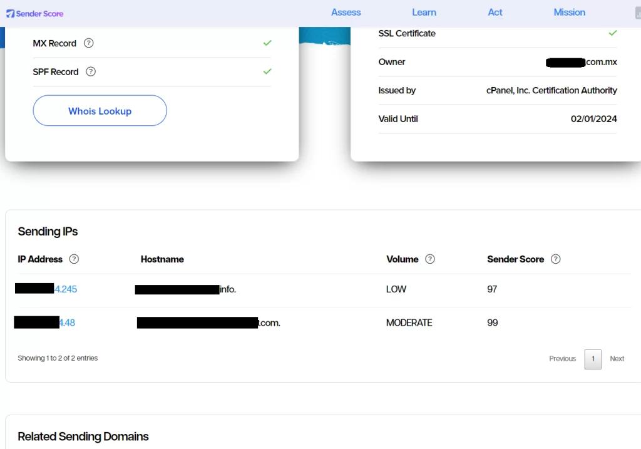Go to the Next page of entries
This screenshot has width=641, height=449.
click(617, 359)
